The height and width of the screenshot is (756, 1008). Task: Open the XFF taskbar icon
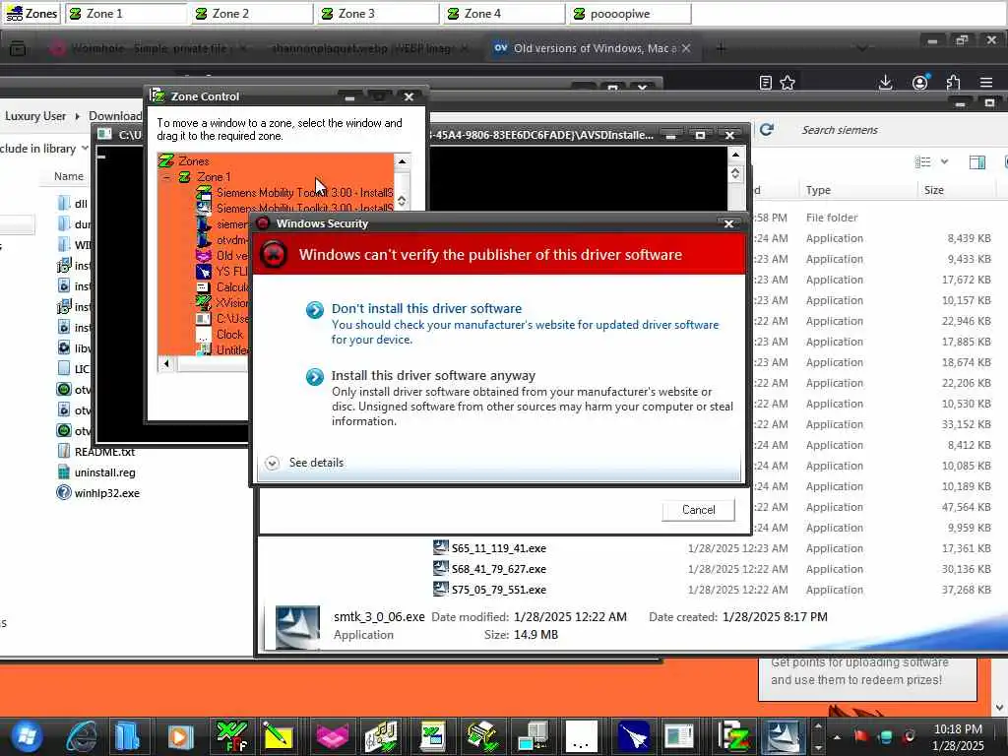pos(232,736)
